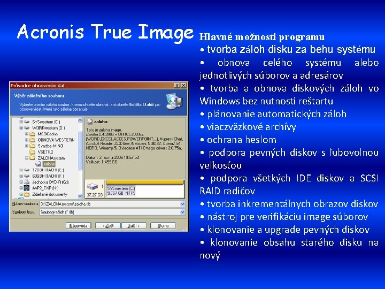Close the Průvodce obnovením dat dialog

[183, 86]
